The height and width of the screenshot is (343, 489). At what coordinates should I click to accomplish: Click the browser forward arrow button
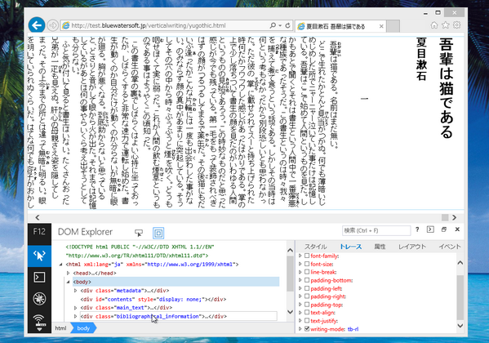coord(53,25)
